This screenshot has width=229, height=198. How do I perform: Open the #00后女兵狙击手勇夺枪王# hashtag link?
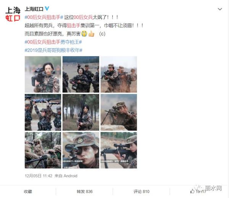click(x=53, y=42)
